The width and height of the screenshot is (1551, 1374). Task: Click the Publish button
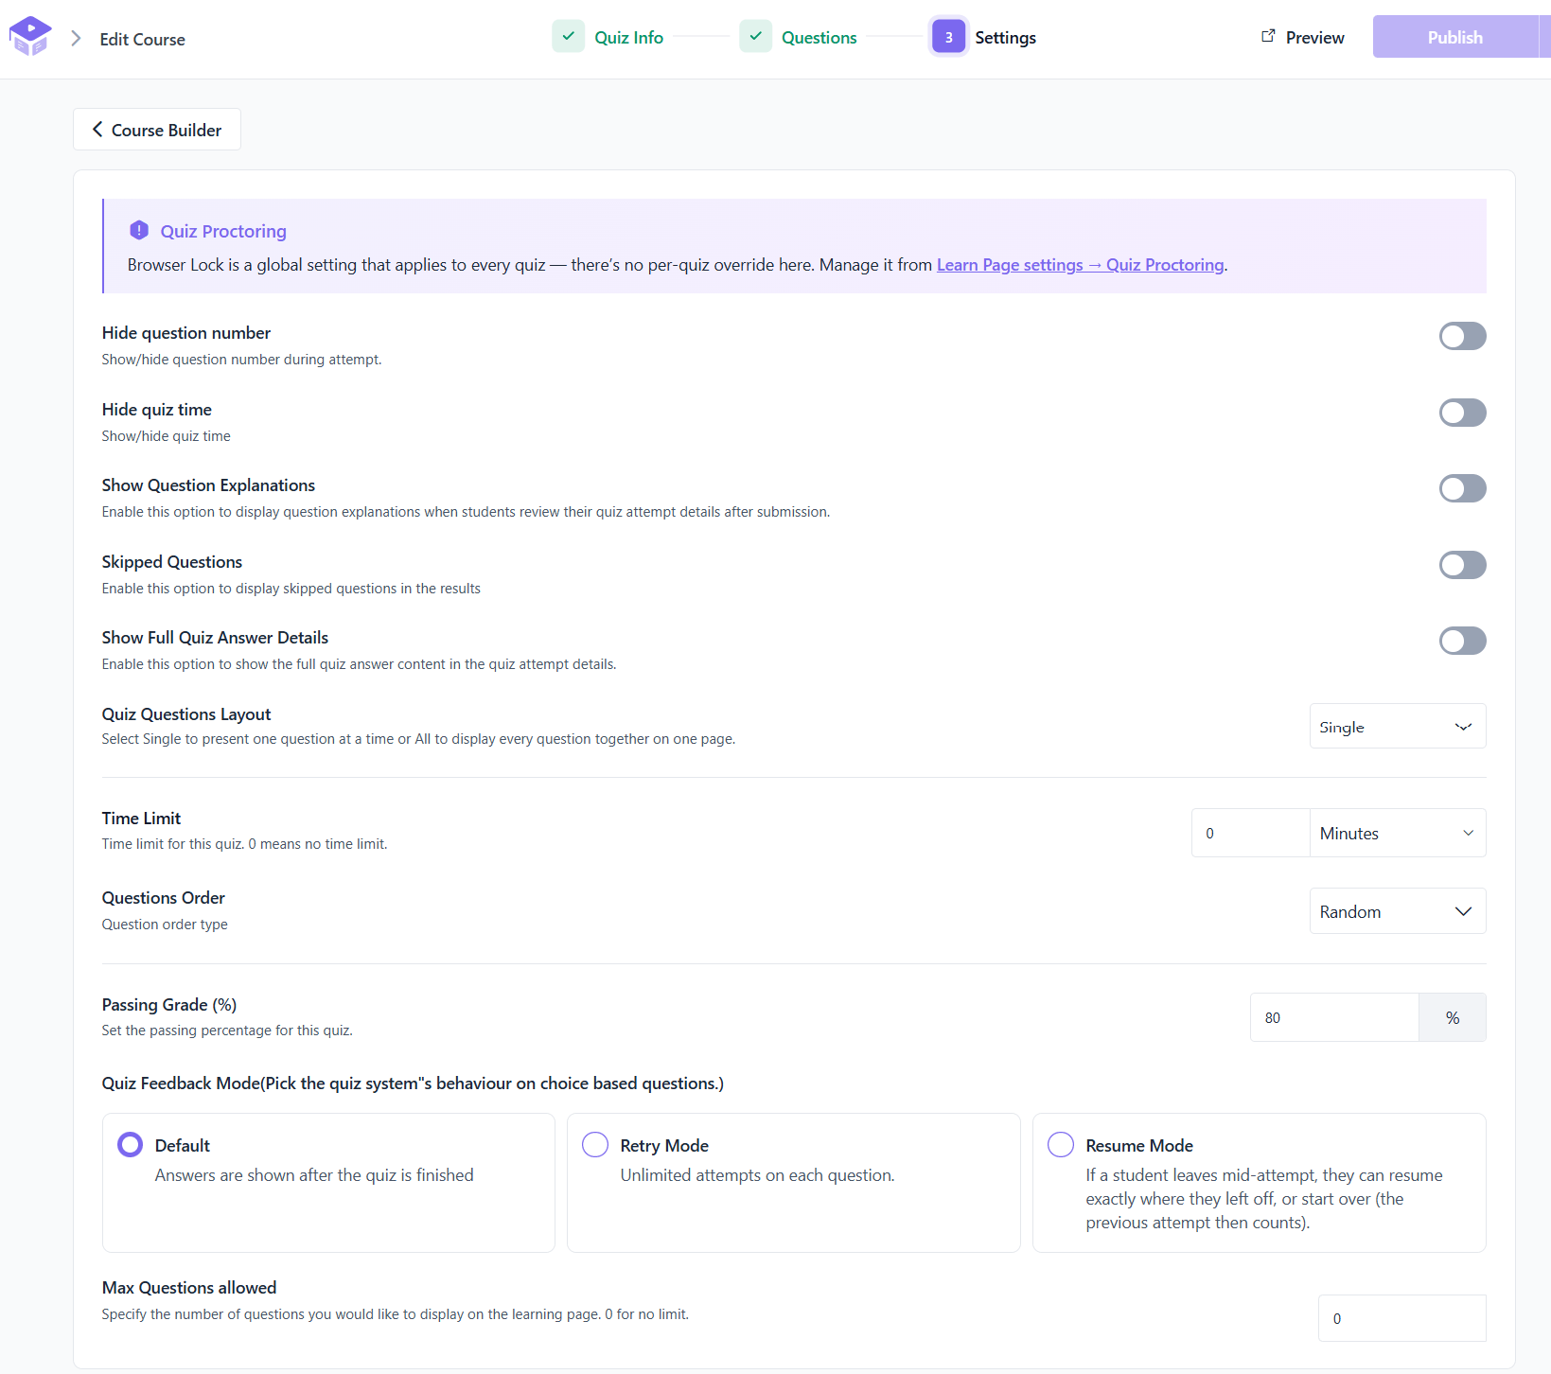1455,37
